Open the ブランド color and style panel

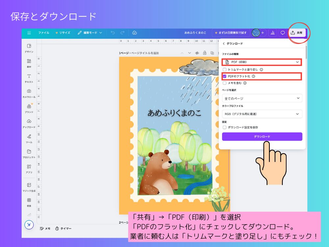[x=29, y=108]
